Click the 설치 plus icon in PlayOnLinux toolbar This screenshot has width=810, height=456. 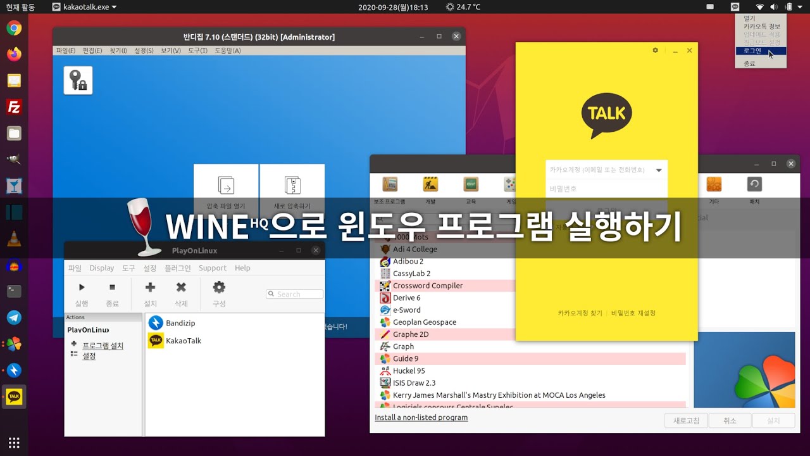(150, 288)
